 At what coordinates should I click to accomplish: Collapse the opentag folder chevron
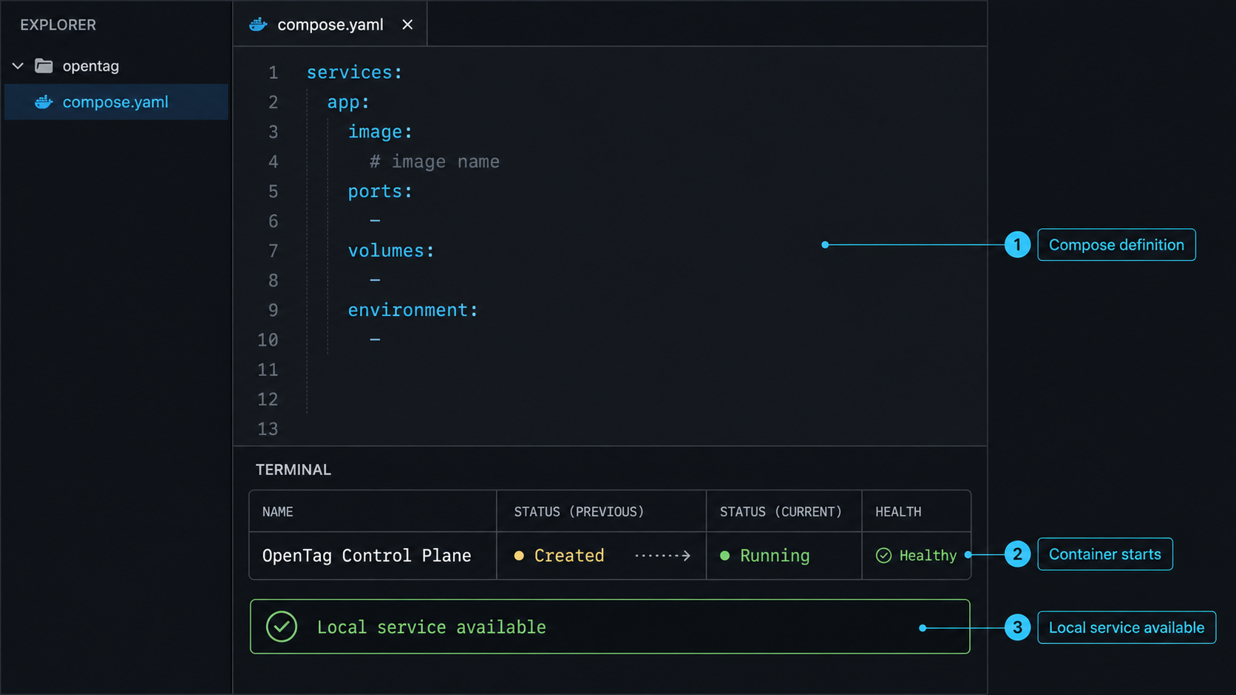[18, 66]
